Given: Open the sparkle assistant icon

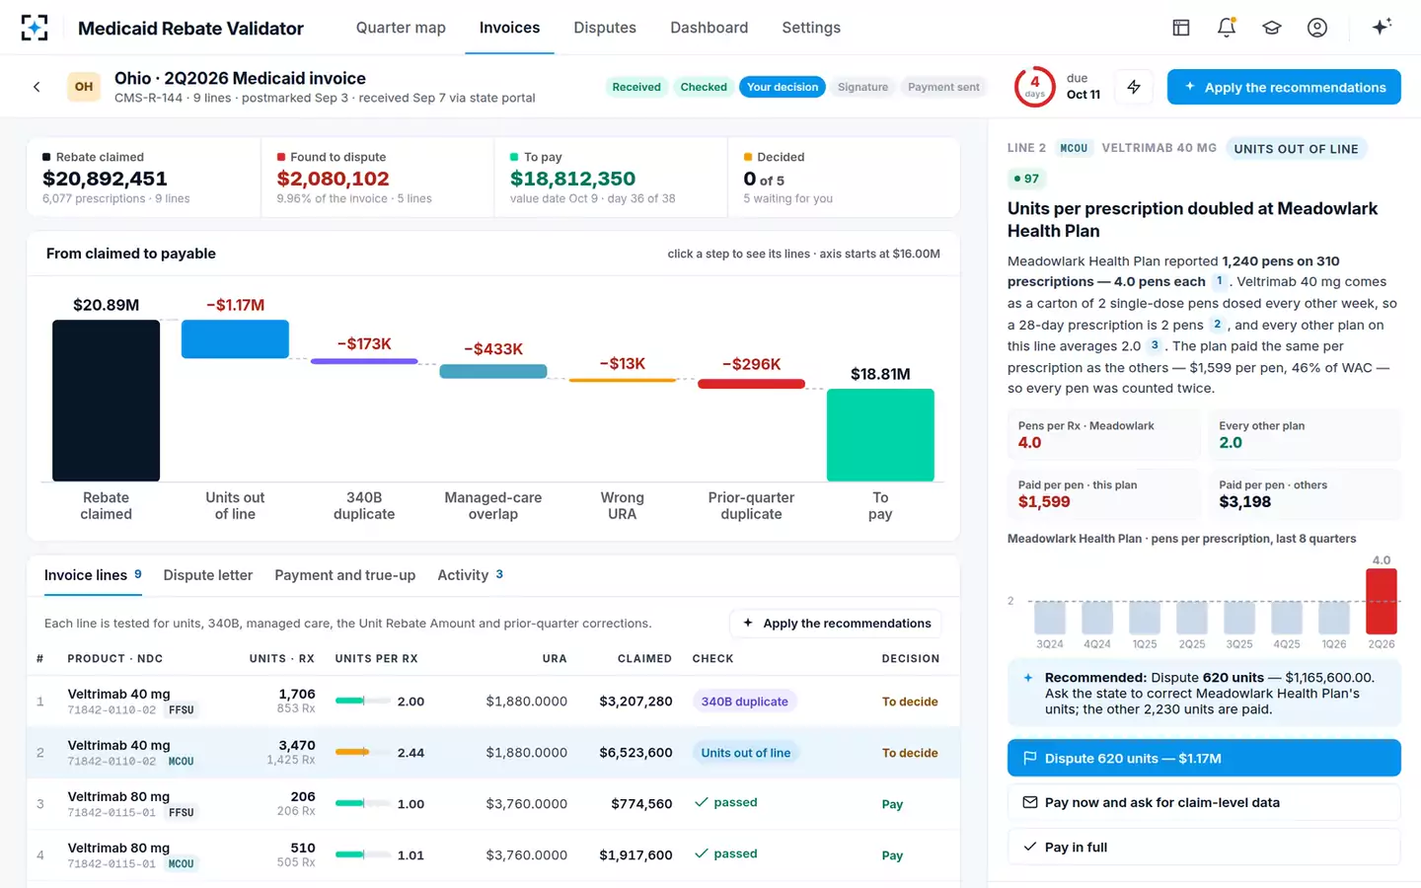Looking at the screenshot, I should coord(1382,27).
